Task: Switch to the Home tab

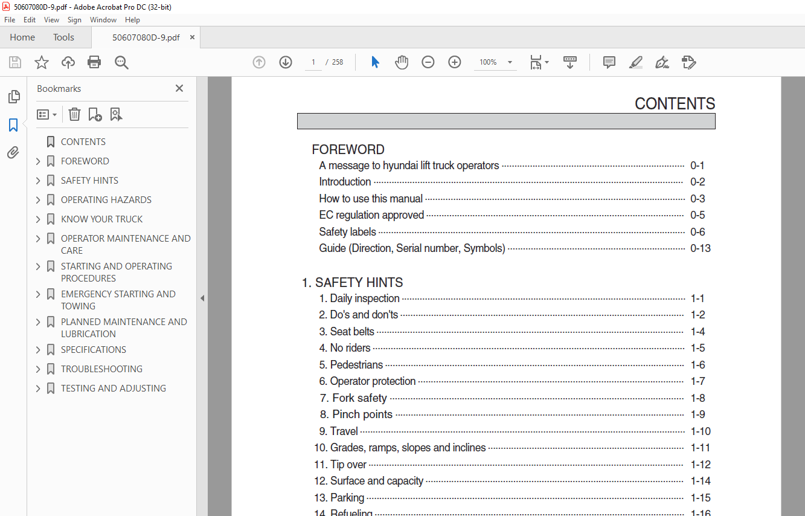Action: coord(22,37)
